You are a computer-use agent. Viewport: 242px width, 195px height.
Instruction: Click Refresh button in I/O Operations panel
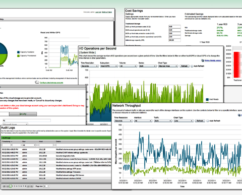185,66
